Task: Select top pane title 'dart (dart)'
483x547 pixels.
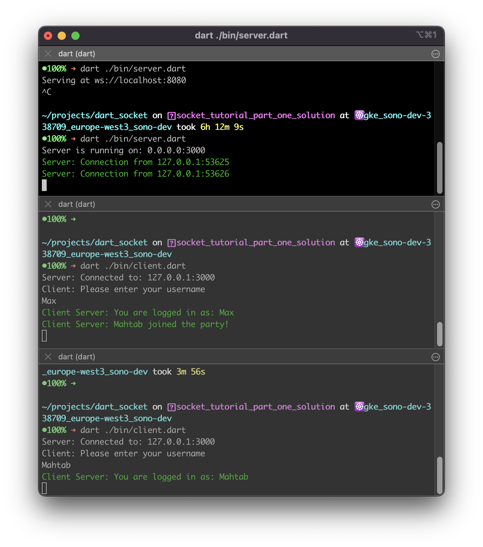Action: 76,54
